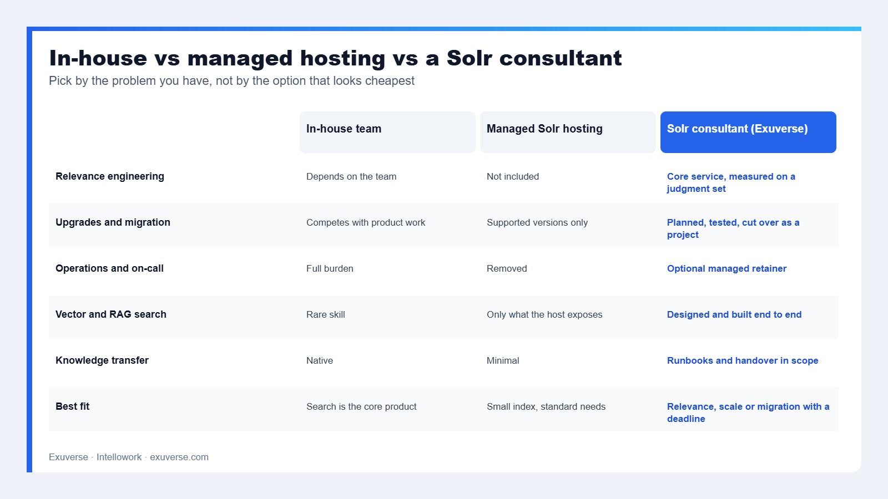888x499 pixels.
Task: Click "Planned, tested, cut over as a project"
Action: [x=733, y=228]
